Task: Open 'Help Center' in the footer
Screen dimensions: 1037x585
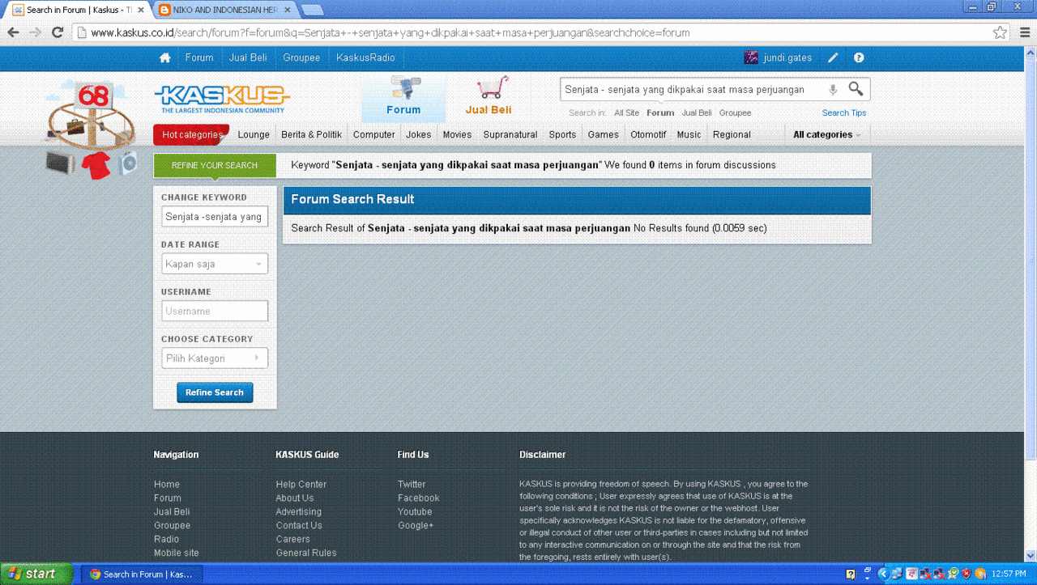Action: tap(301, 485)
